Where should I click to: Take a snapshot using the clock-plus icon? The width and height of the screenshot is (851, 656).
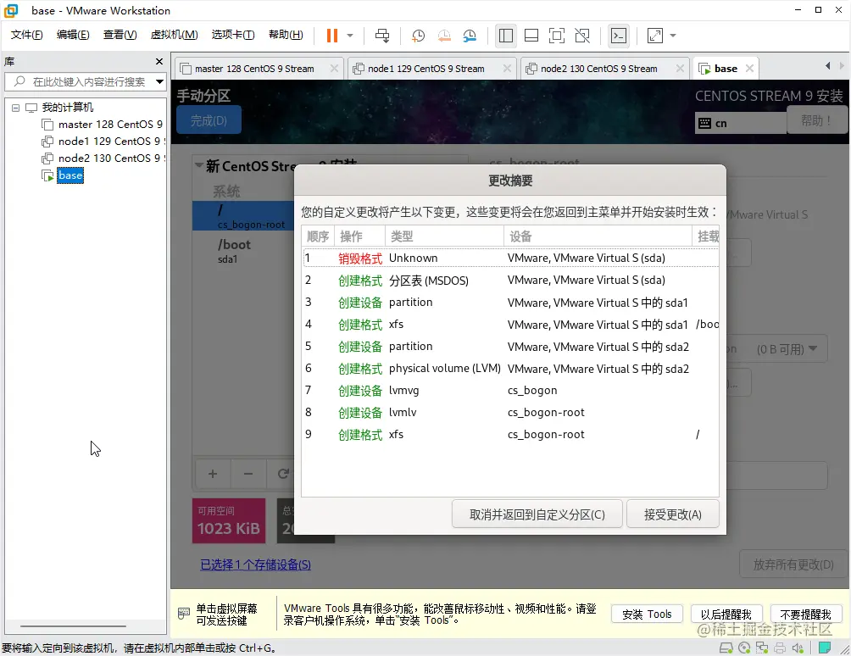(418, 36)
